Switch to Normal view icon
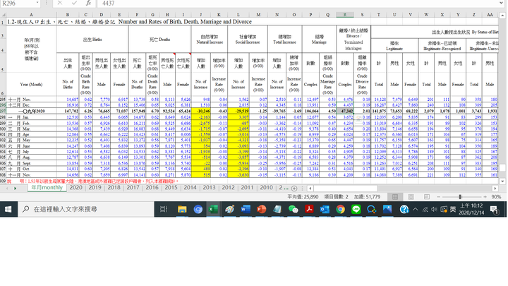This screenshot has height=286, width=508. click(395, 197)
